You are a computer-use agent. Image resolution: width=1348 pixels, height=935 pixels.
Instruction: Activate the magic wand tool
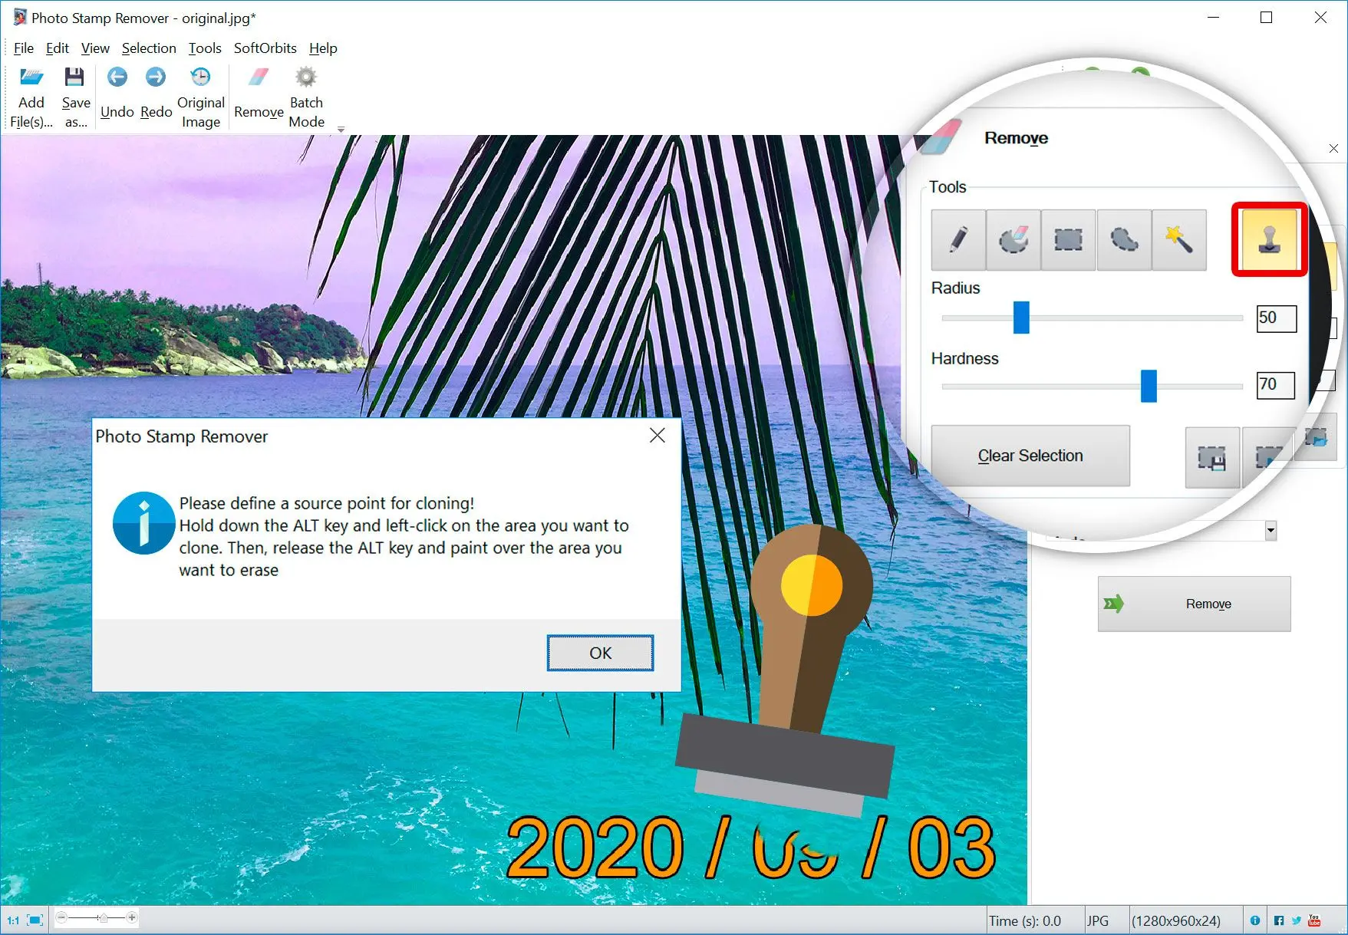pos(1178,240)
